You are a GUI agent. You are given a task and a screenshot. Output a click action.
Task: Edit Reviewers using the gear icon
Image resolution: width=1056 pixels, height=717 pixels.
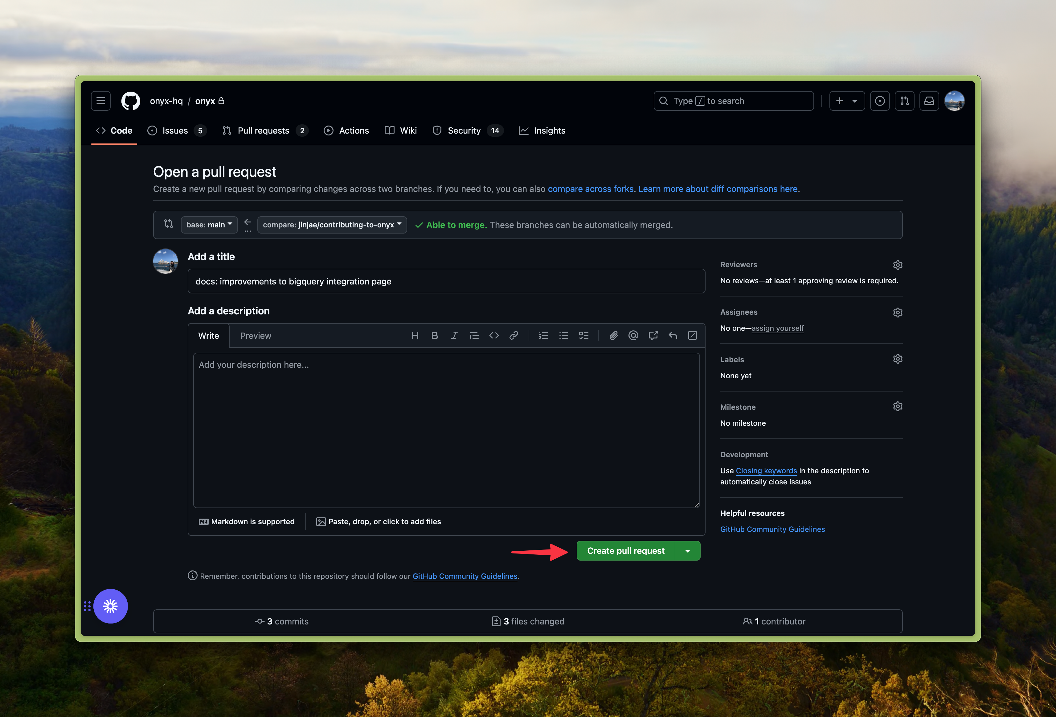coord(898,265)
